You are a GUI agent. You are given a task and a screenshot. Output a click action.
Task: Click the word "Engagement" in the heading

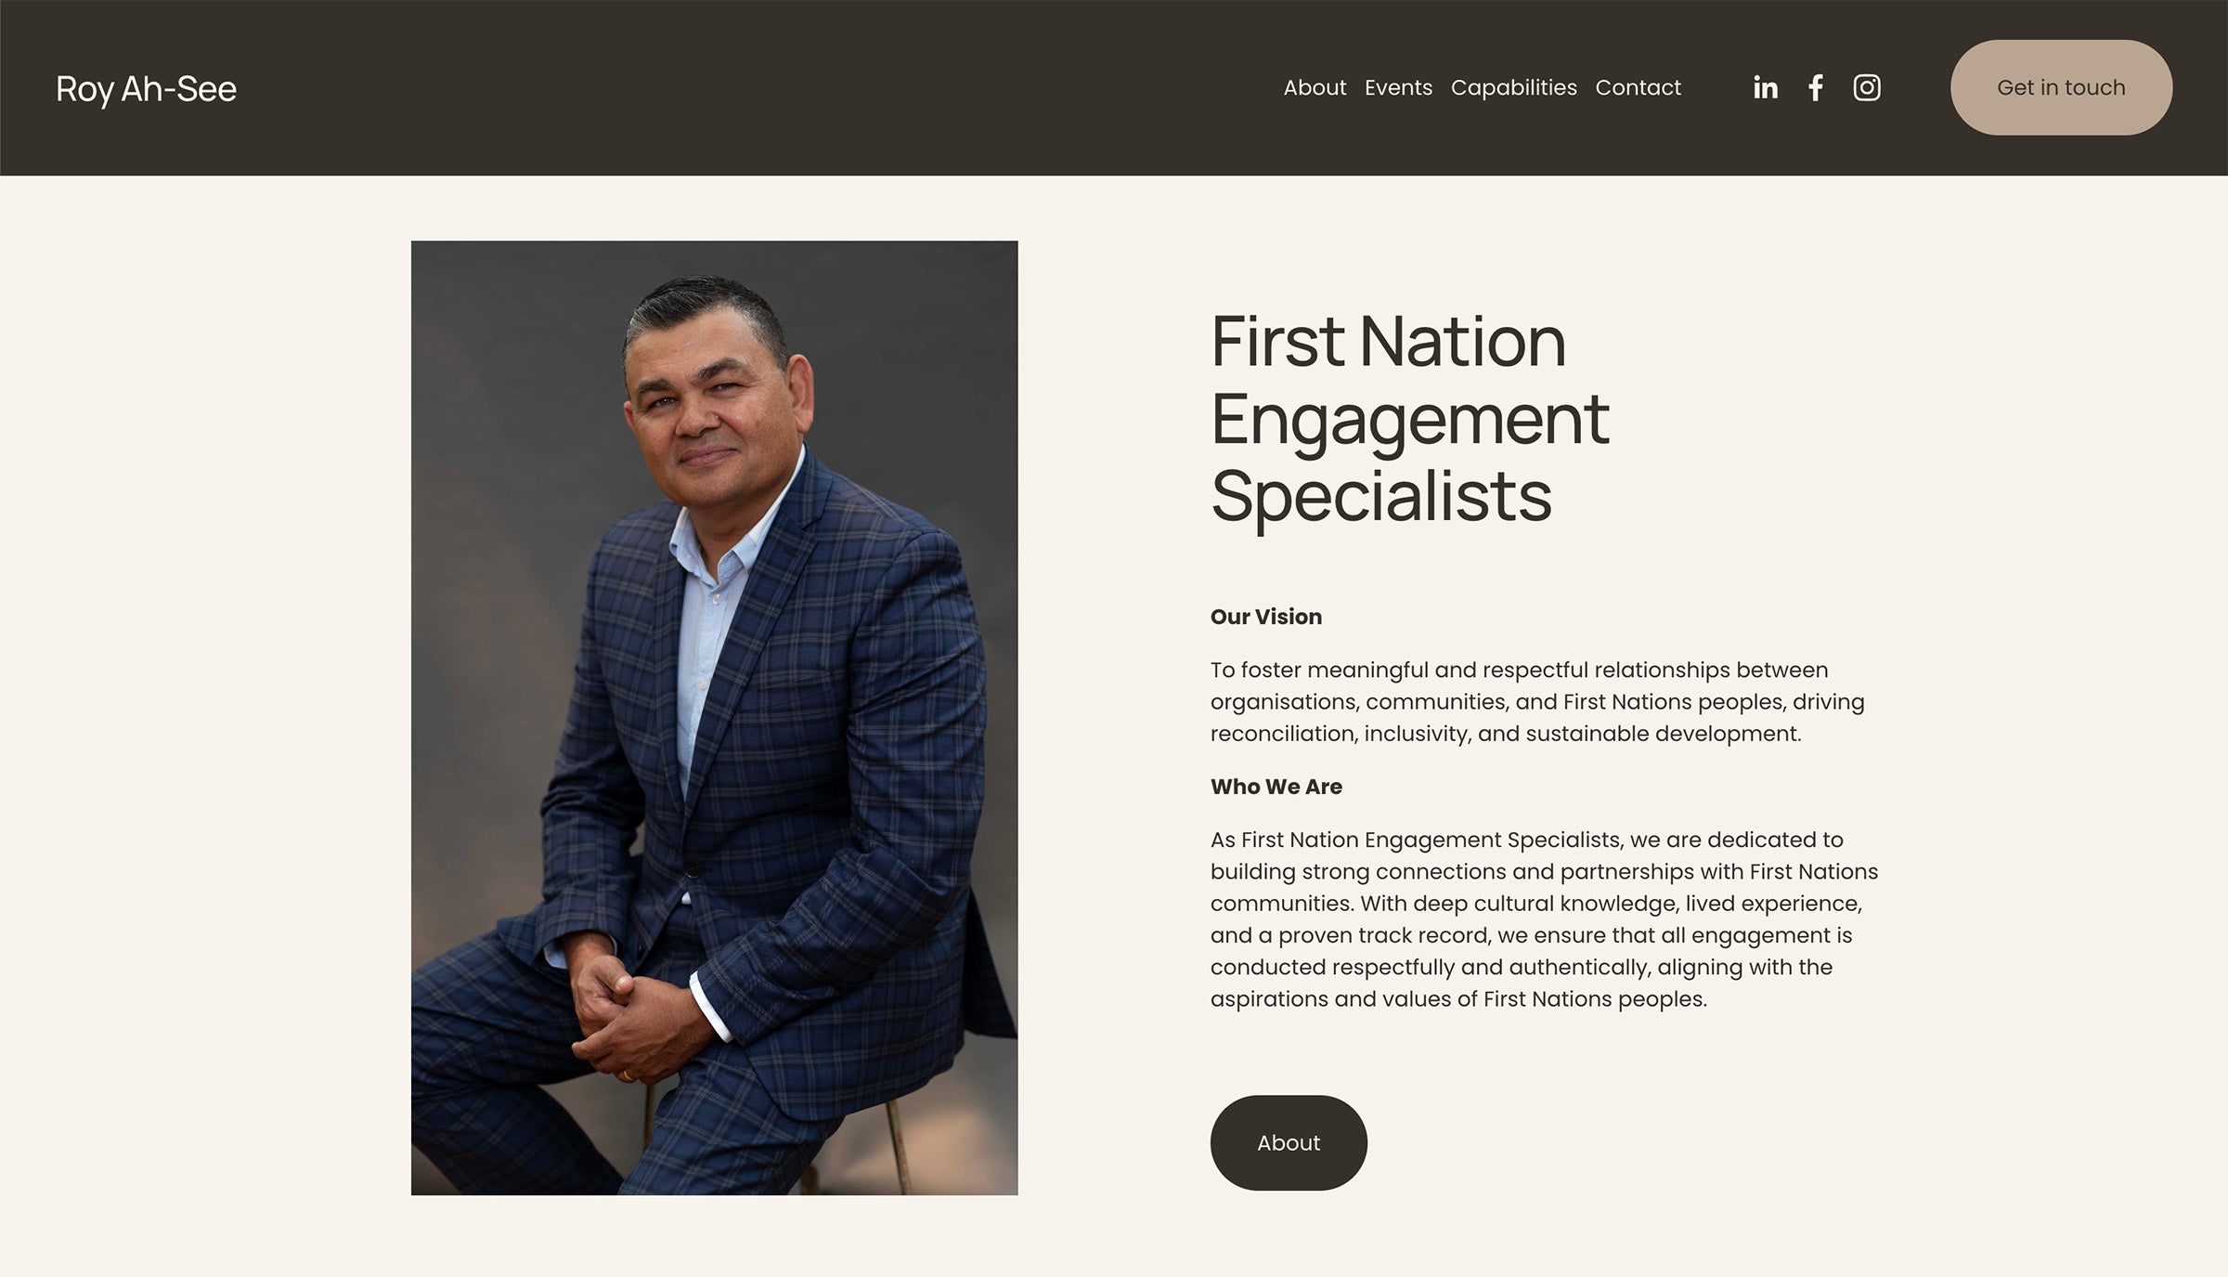click(x=1409, y=420)
